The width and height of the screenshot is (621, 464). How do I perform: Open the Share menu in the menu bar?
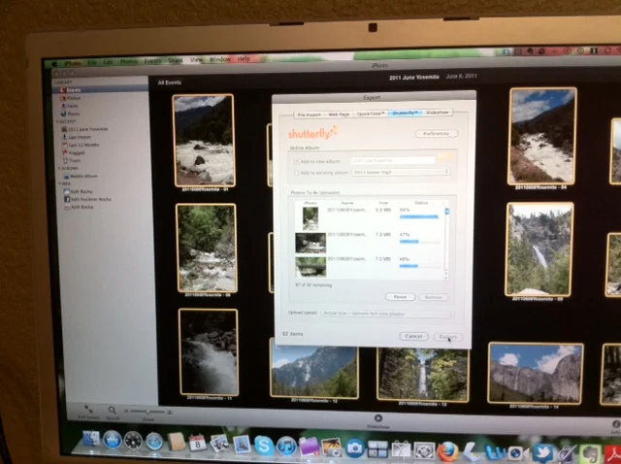[175, 60]
